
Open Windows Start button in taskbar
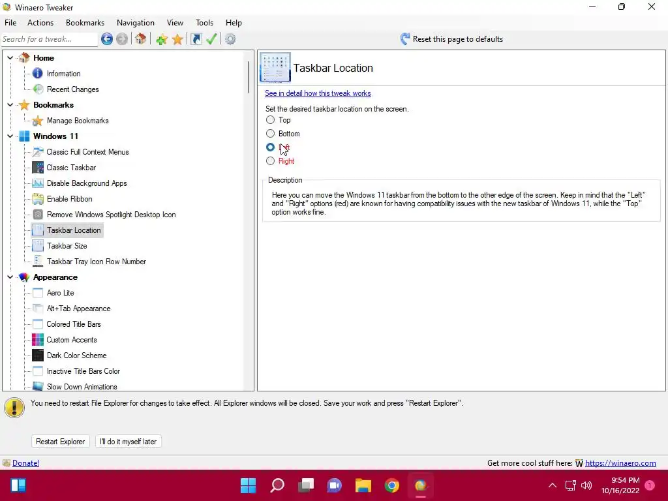pos(248,485)
